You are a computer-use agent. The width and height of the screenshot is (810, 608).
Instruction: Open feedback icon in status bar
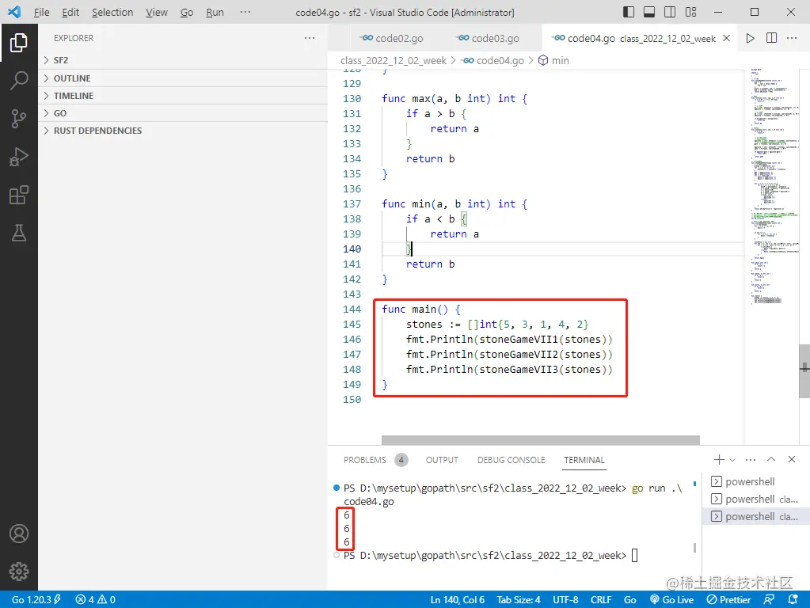click(769, 600)
